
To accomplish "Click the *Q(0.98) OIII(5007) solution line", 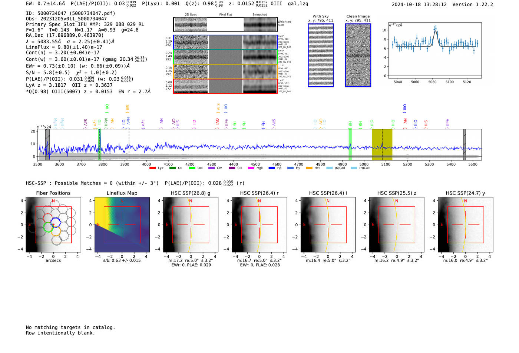I will 88,91.
